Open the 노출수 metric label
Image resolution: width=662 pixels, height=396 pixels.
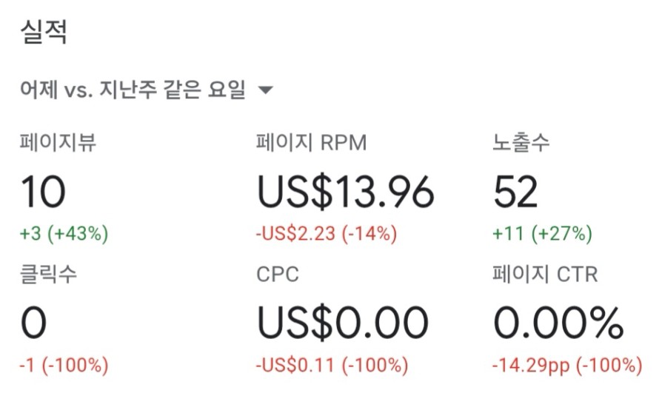click(x=521, y=142)
